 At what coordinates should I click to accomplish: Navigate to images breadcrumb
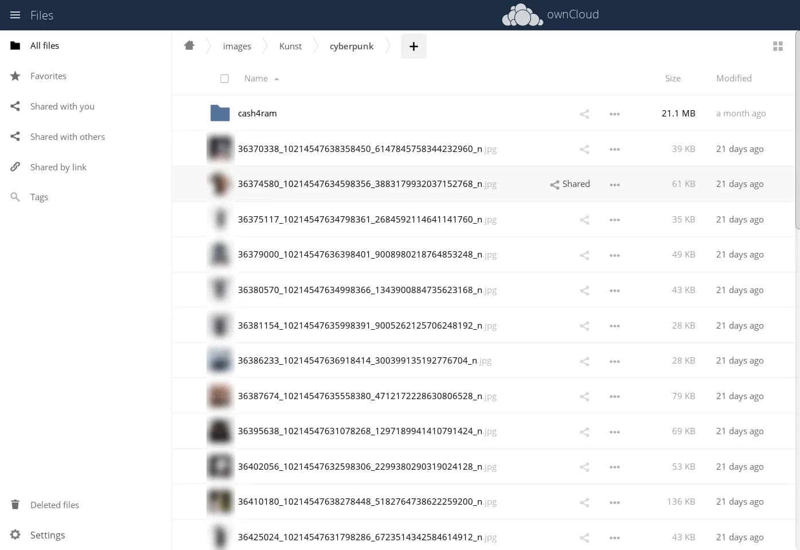tap(237, 46)
